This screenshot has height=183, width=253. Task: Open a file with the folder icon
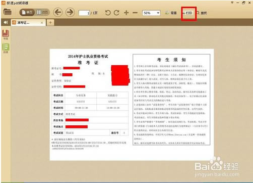(x=8, y=12)
